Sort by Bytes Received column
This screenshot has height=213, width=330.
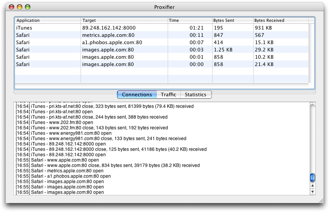tap(280, 20)
